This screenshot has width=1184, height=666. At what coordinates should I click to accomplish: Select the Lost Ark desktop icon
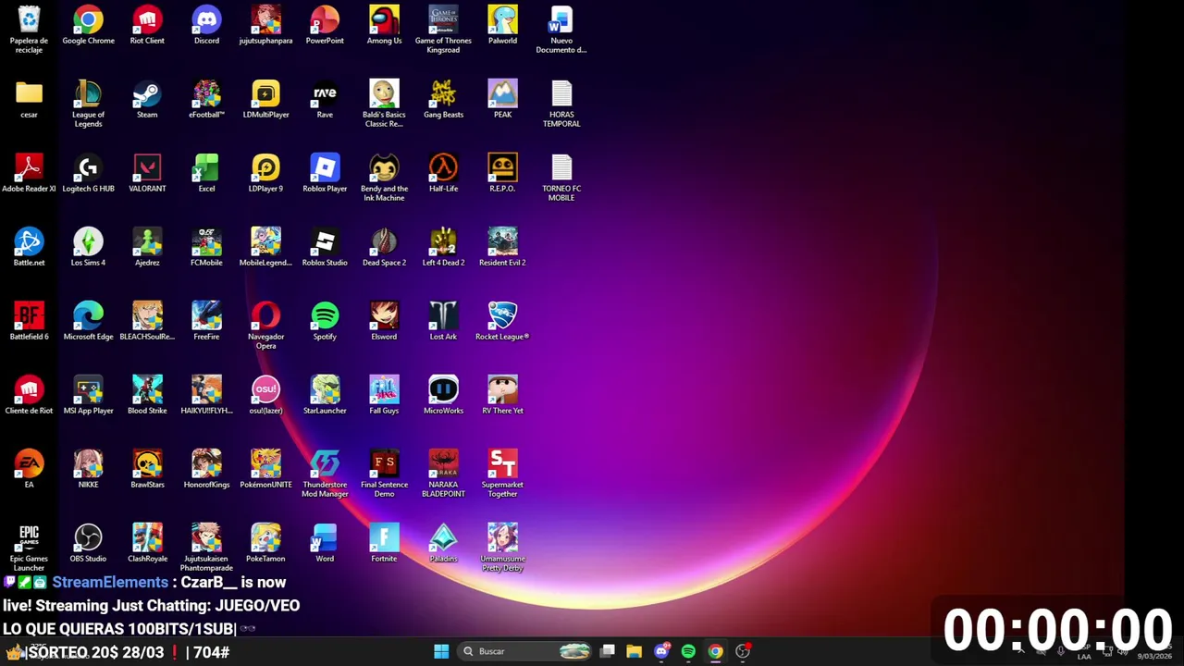[x=443, y=322]
